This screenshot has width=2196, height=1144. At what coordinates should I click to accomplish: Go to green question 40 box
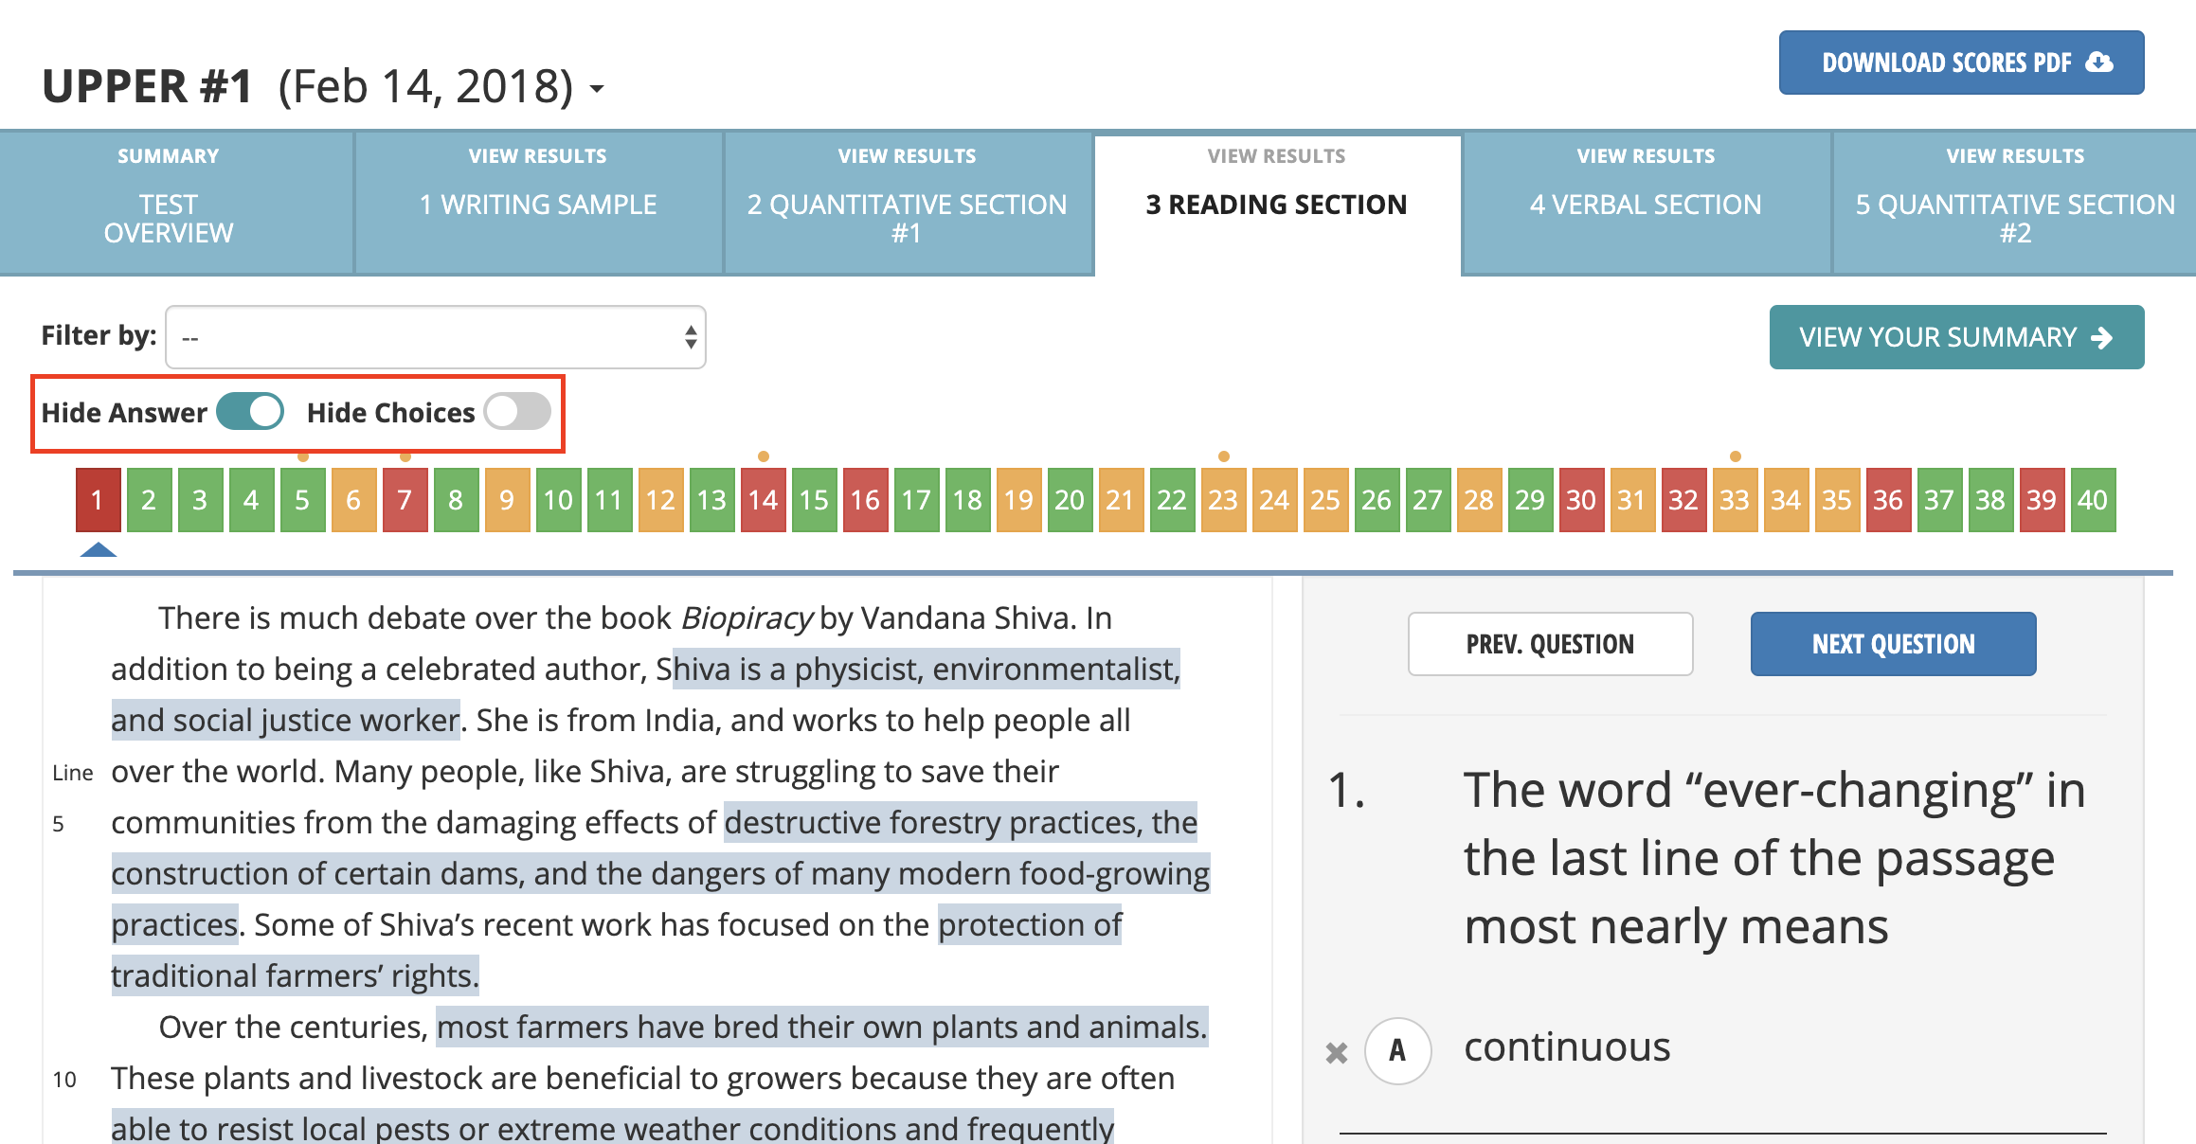[2093, 500]
